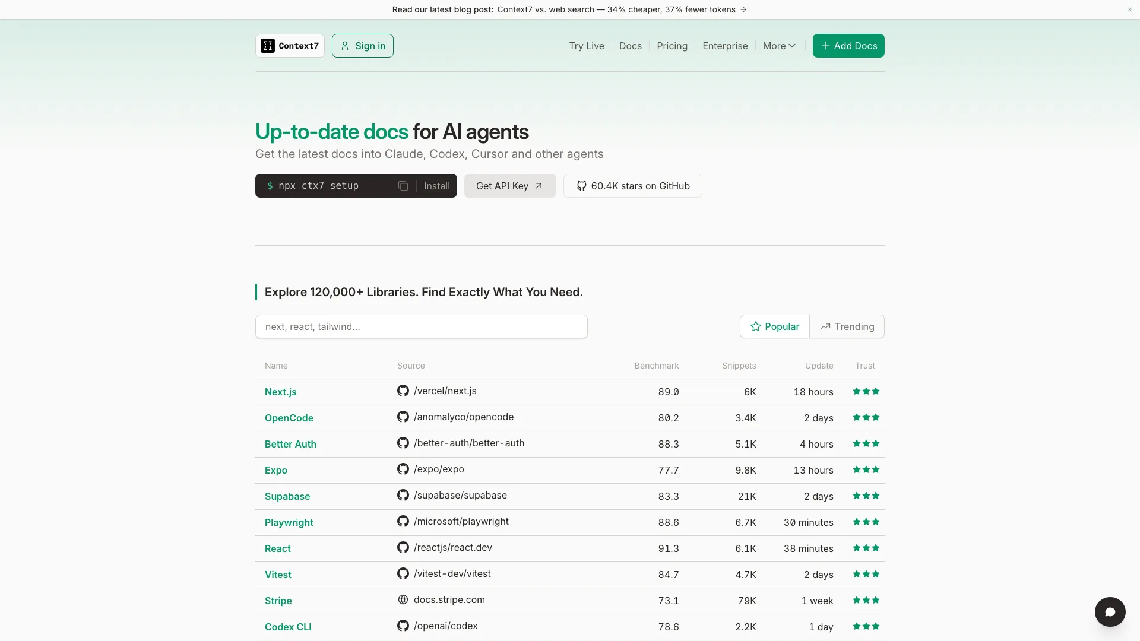The width and height of the screenshot is (1140, 641).
Task: Click the Benchmark column header
Action: pyautogui.click(x=657, y=366)
